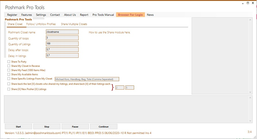Screen dimensions: 257x139
Task: Check Share [X] New Posher [X] Listings
Action: point(9,89)
